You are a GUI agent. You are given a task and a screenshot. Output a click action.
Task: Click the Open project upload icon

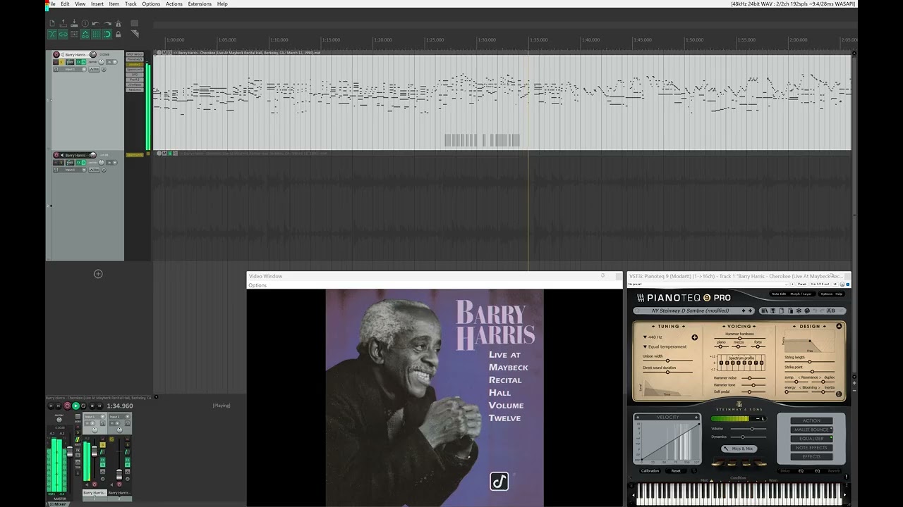63,23
